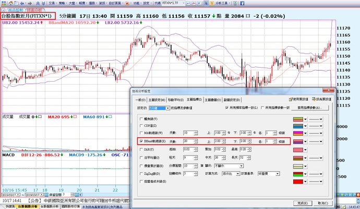The image size is (360, 209).
Task: Click the BBand軌道線 color swatch
Action: (x=298, y=141)
